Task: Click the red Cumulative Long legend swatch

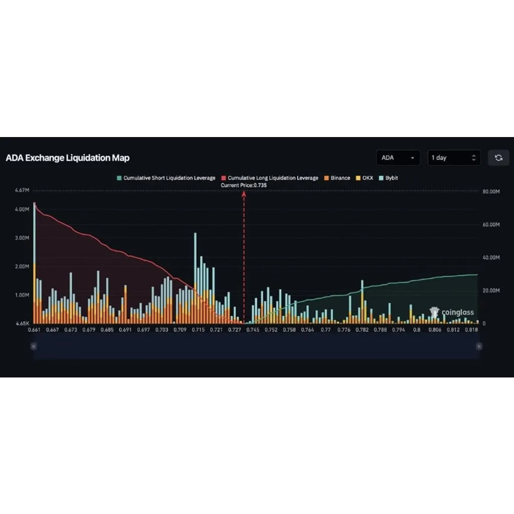Action: click(223, 178)
